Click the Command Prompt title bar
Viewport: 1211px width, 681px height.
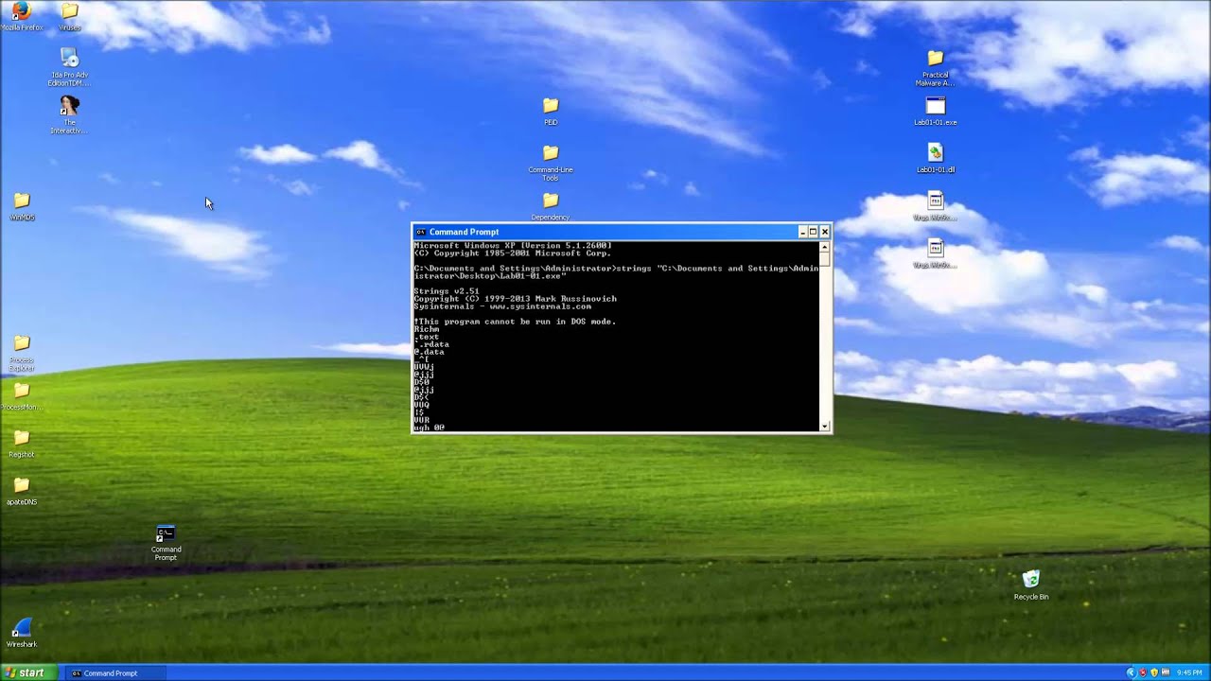click(622, 232)
